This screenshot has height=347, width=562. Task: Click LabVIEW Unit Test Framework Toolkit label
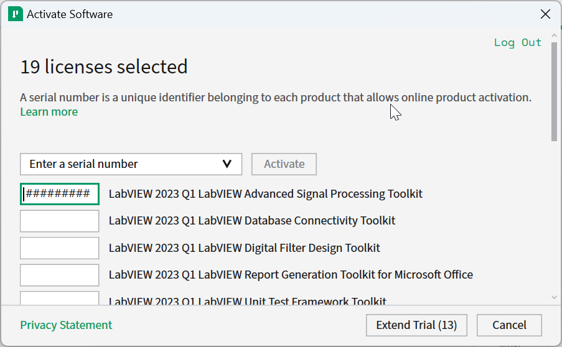[x=247, y=301]
